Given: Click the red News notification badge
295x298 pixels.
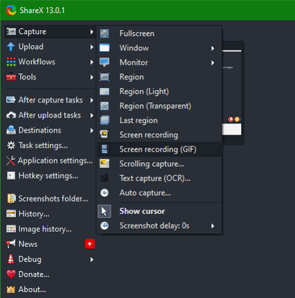Looking at the screenshot, I should [x=90, y=244].
